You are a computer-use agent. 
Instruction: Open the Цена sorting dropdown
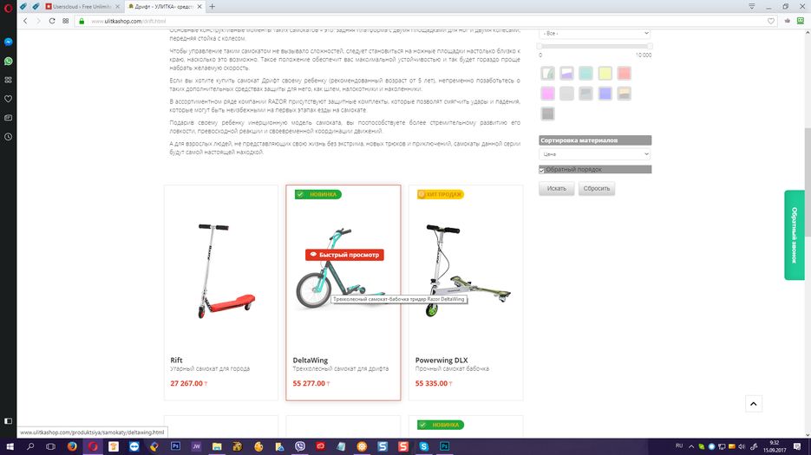click(x=595, y=154)
